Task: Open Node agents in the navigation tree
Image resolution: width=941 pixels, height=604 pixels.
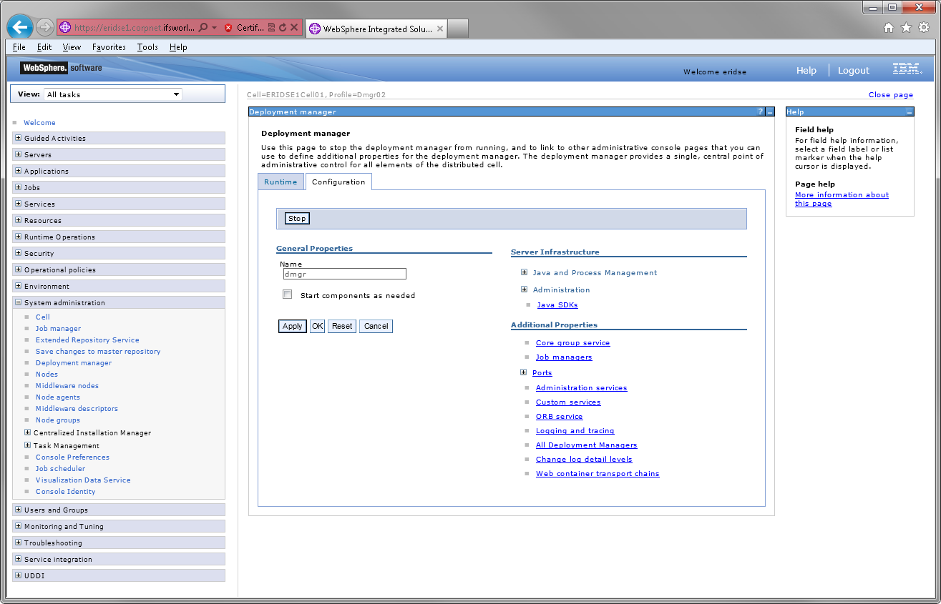Action: tap(58, 397)
